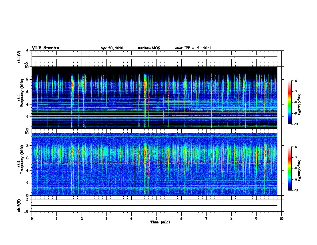Click time axis tick label "8"
This screenshot has height=245, width=317.
click(231, 219)
